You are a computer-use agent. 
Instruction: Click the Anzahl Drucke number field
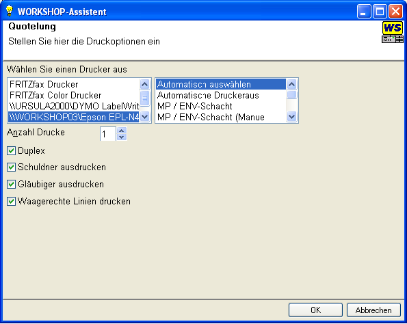pos(108,134)
